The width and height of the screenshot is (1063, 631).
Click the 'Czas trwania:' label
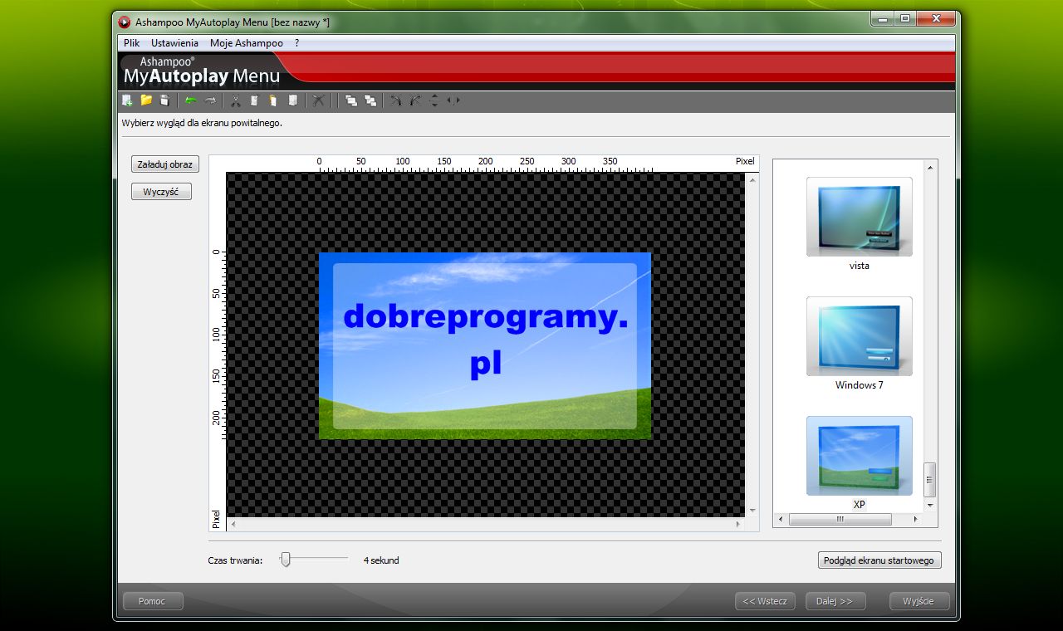point(235,560)
